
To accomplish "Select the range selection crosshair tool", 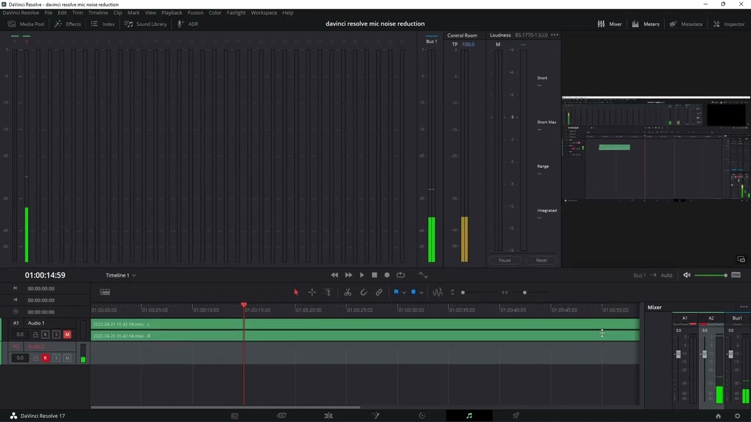I will (312, 292).
